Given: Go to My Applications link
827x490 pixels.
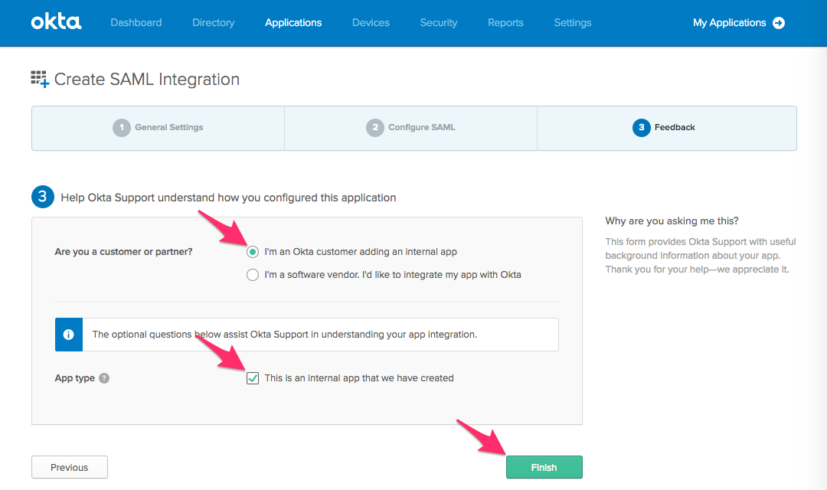Looking at the screenshot, I should click(730, 23).
